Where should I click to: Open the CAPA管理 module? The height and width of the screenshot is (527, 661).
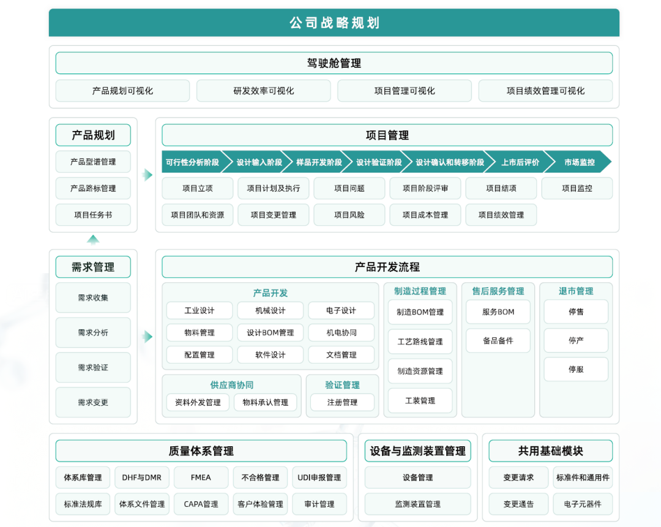click(201, 504)
